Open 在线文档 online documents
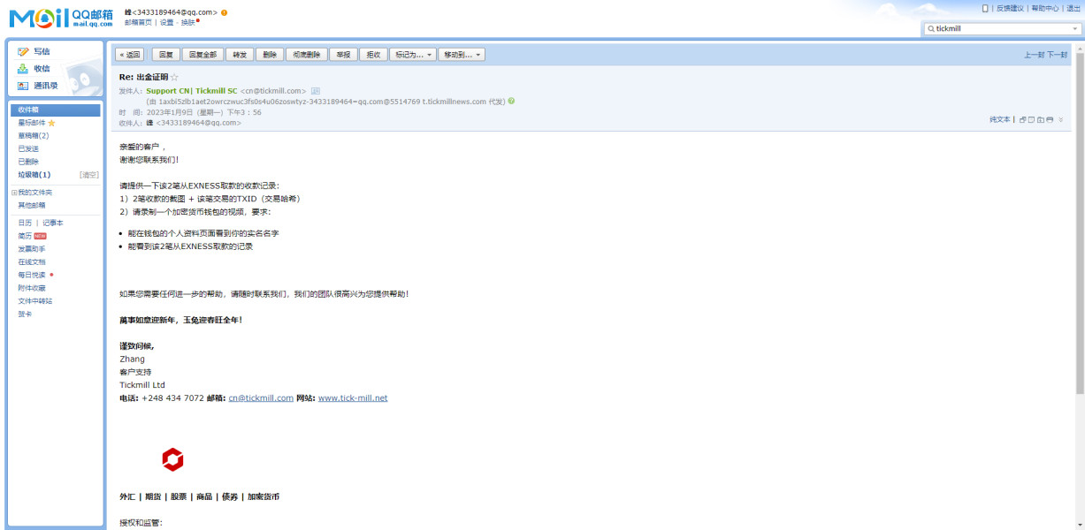The height and width of the screenshot is (530, 1085). [32, 262]
